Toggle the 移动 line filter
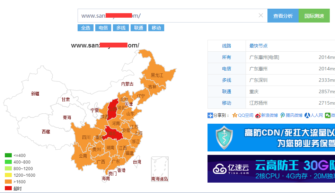This screenshot has width=335, height=193. pos(156,28)
